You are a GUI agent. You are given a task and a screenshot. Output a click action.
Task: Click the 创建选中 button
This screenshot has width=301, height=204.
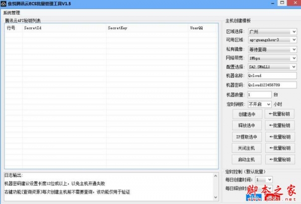(x=247, y=114)
